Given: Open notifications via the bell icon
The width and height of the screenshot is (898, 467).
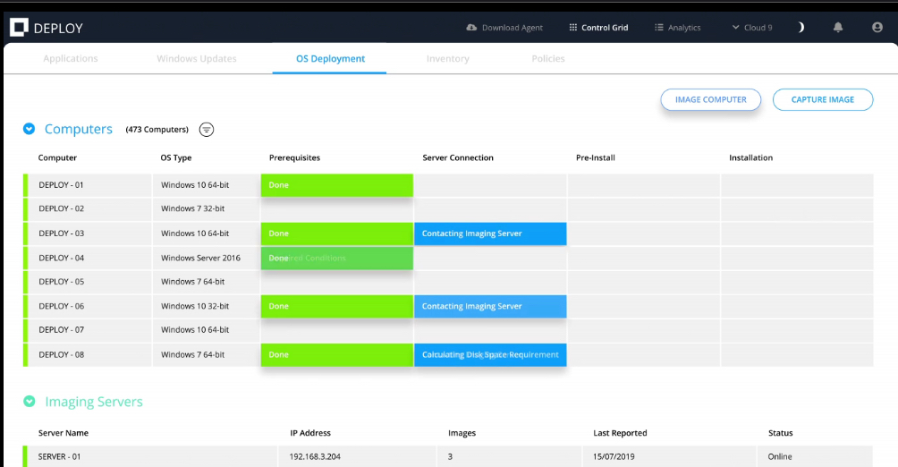Looking at the screenshot, I should 838,28.
